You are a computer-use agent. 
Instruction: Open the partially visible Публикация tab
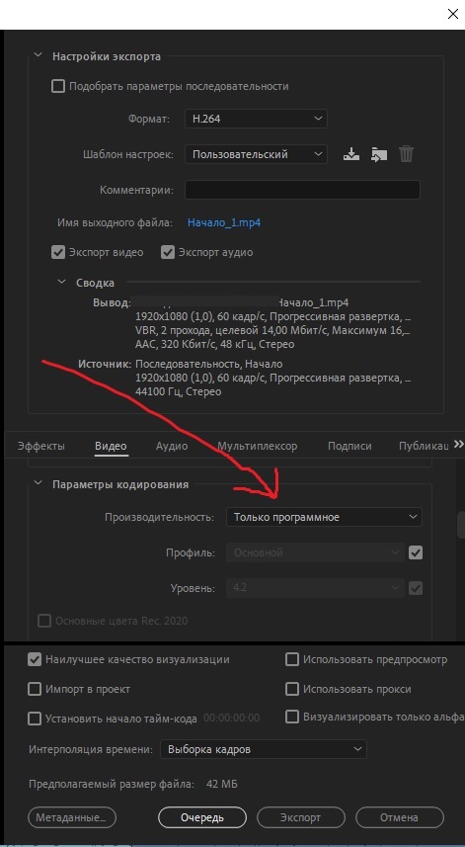pyautogui.click(x=424, y=446)
